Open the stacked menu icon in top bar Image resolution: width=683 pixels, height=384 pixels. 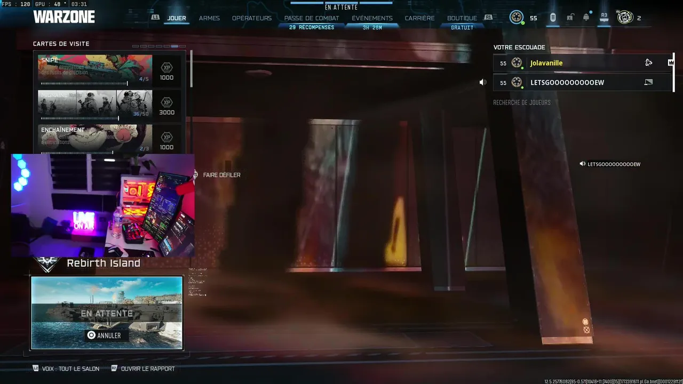coord(553,18)
